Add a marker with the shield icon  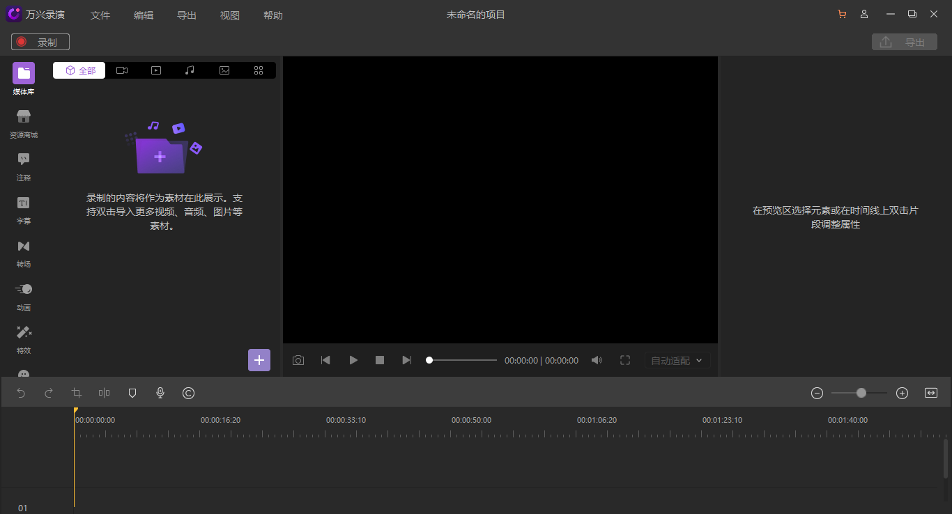pos(132,394)
